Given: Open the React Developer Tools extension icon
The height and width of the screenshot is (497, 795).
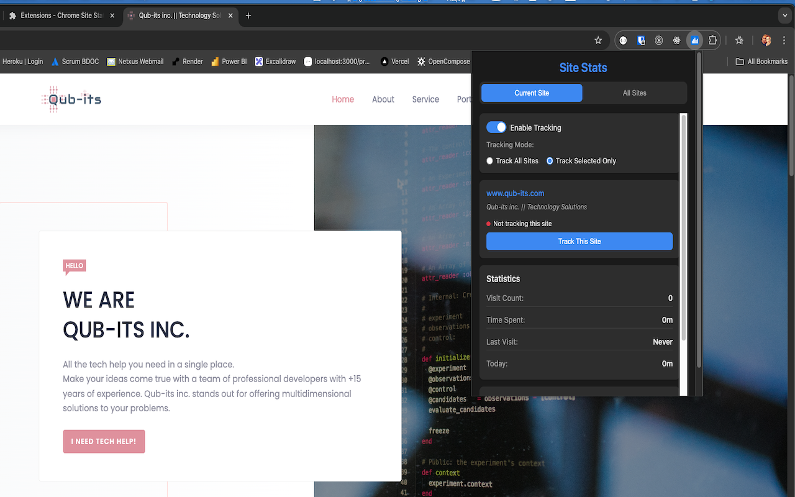Looking at the screenshot, I should (676, 40).
